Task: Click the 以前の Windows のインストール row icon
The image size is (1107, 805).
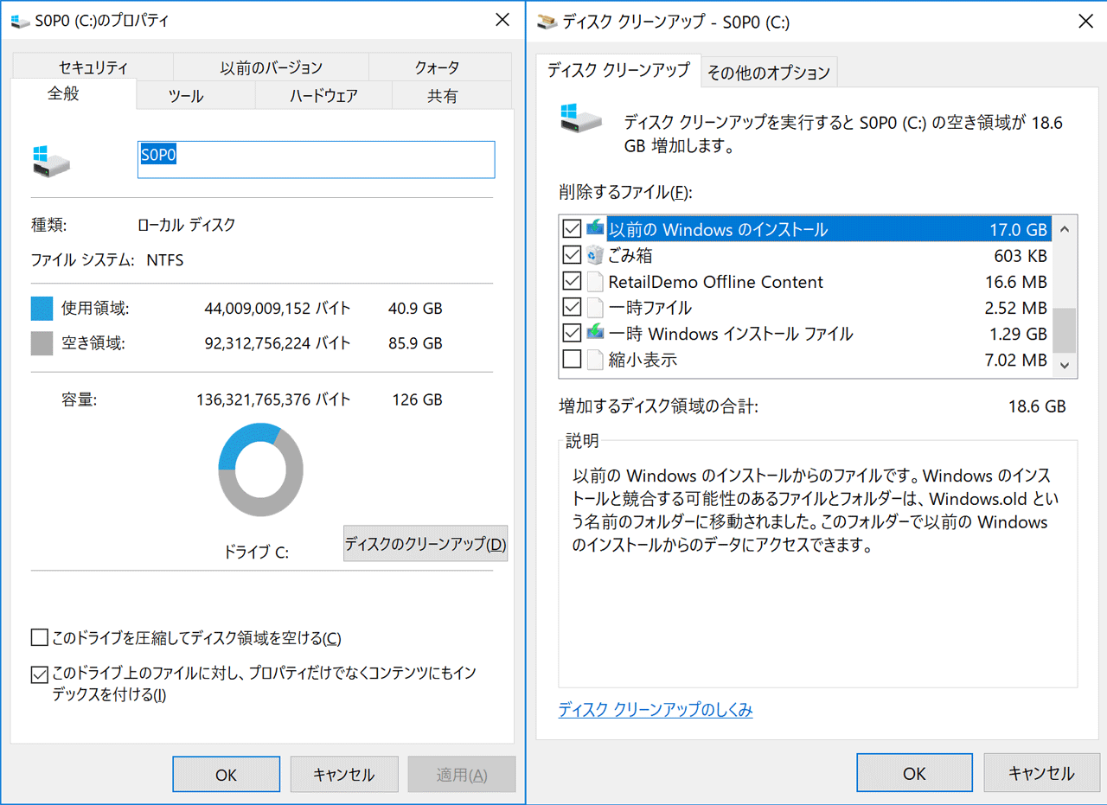Action: [x=595, y=229]
